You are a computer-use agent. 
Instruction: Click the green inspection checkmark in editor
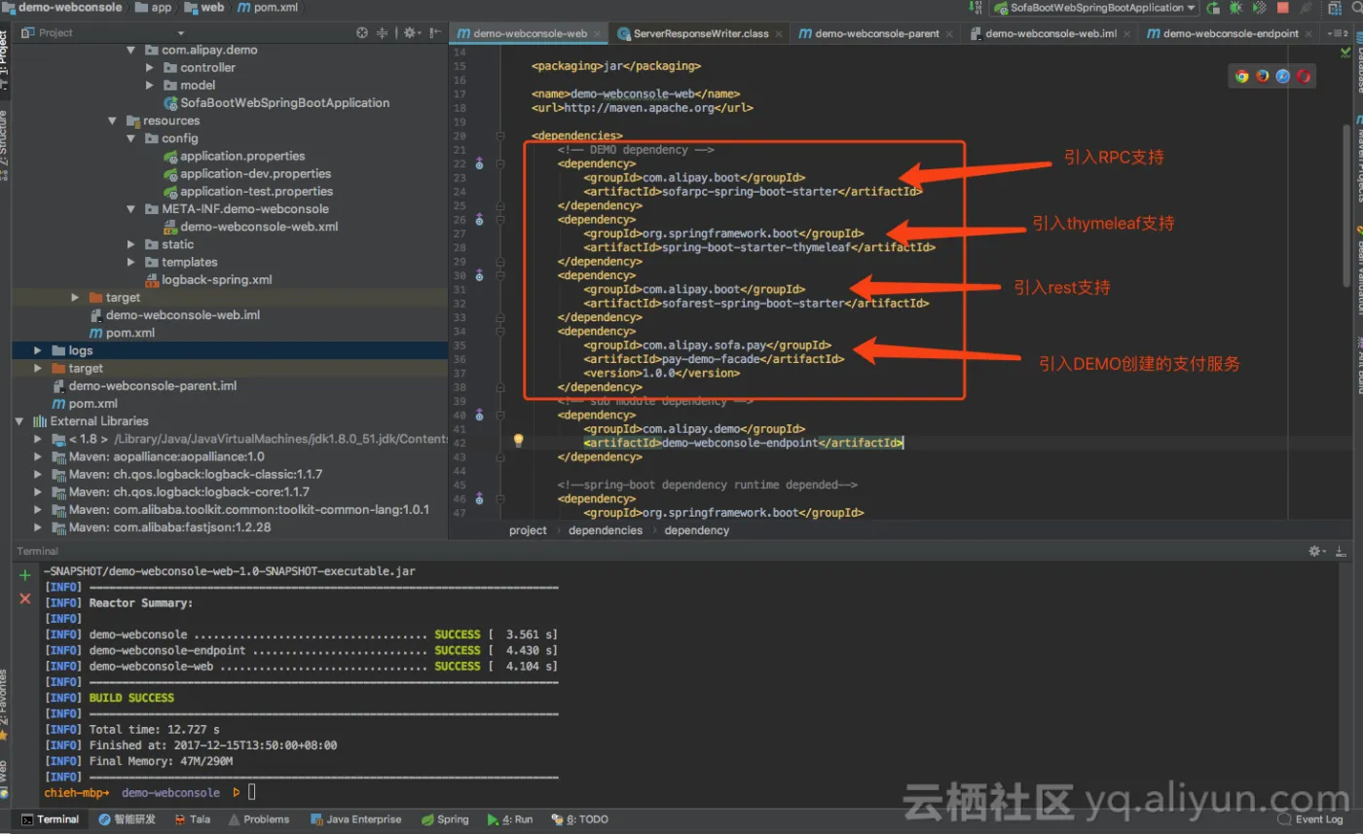point(1347,51)
